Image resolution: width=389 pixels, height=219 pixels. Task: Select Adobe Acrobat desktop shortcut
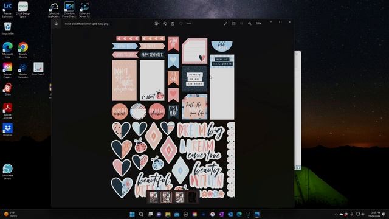(7, 111)
